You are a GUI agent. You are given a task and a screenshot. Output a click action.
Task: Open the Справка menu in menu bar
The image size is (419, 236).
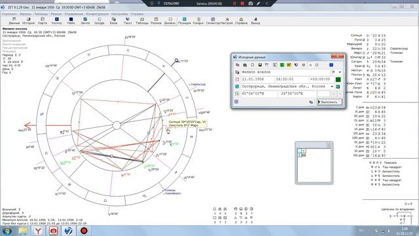[x=137, y=14]
